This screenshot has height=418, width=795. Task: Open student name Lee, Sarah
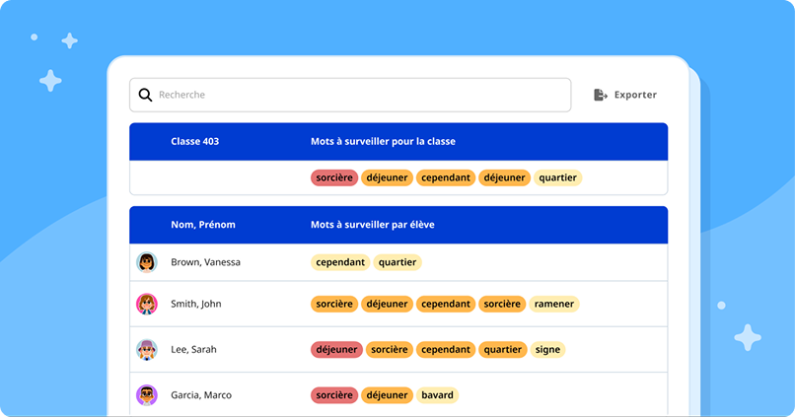(x=193, y=350)
